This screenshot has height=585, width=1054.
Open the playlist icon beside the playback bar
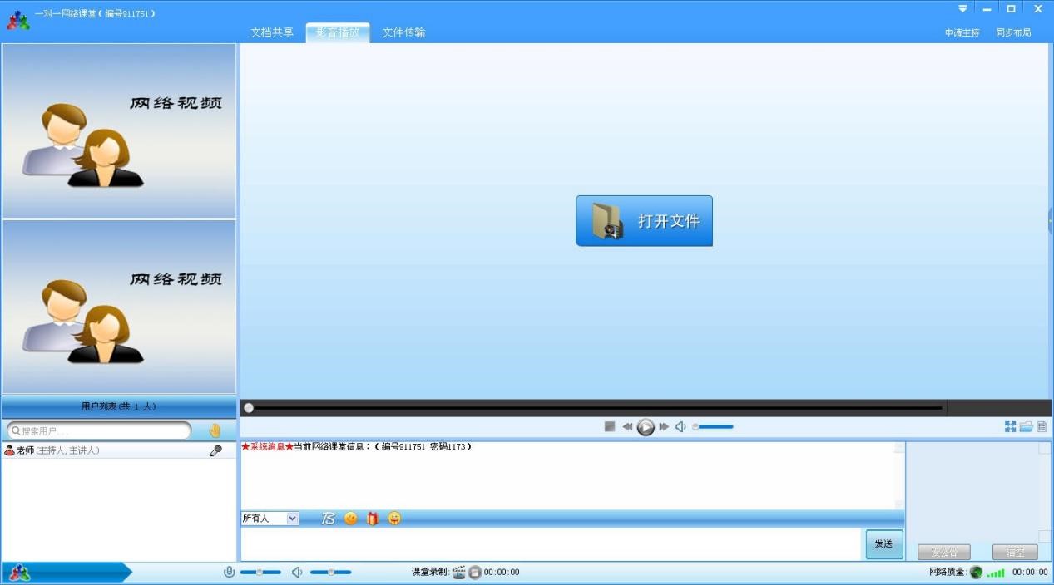pos(1042,426)
